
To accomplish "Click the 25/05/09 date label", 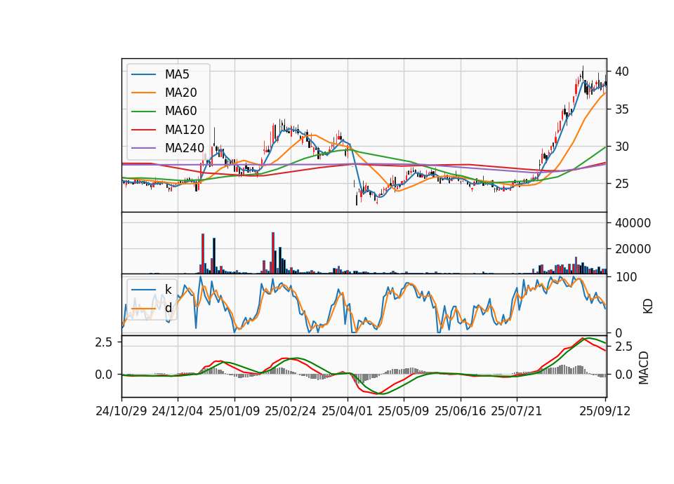I will [x=404, y=412].
